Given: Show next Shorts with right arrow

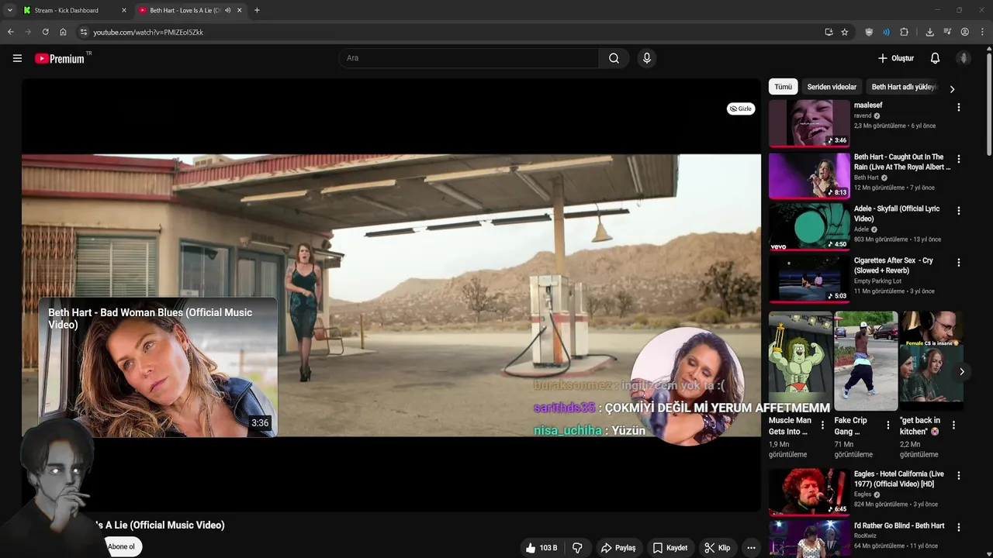Looking at the screenshot, I should pos(961,372).
